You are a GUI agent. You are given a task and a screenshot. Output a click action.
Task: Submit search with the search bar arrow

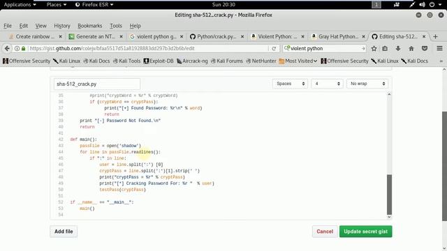click(x=363, y=49)
